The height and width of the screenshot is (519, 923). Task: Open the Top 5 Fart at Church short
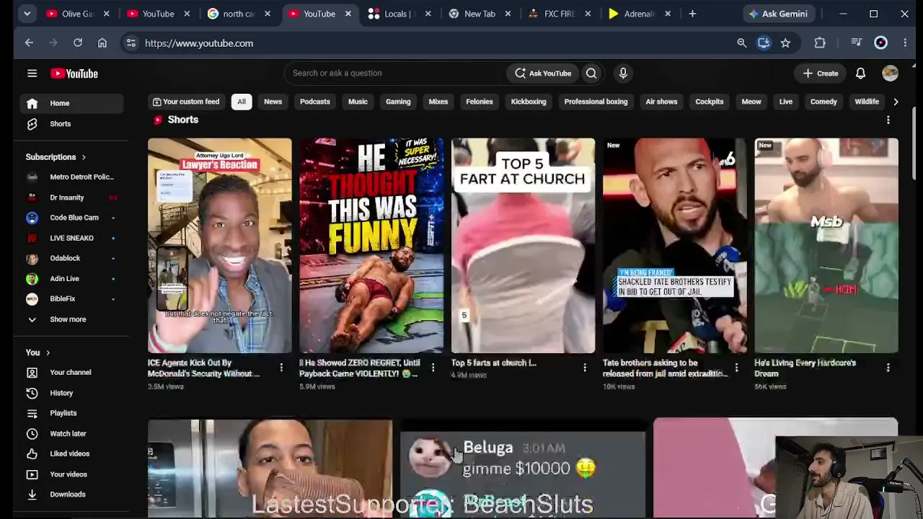pos(523,246)
